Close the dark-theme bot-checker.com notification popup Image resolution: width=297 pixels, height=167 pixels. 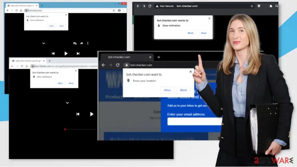tap(209, 18)
